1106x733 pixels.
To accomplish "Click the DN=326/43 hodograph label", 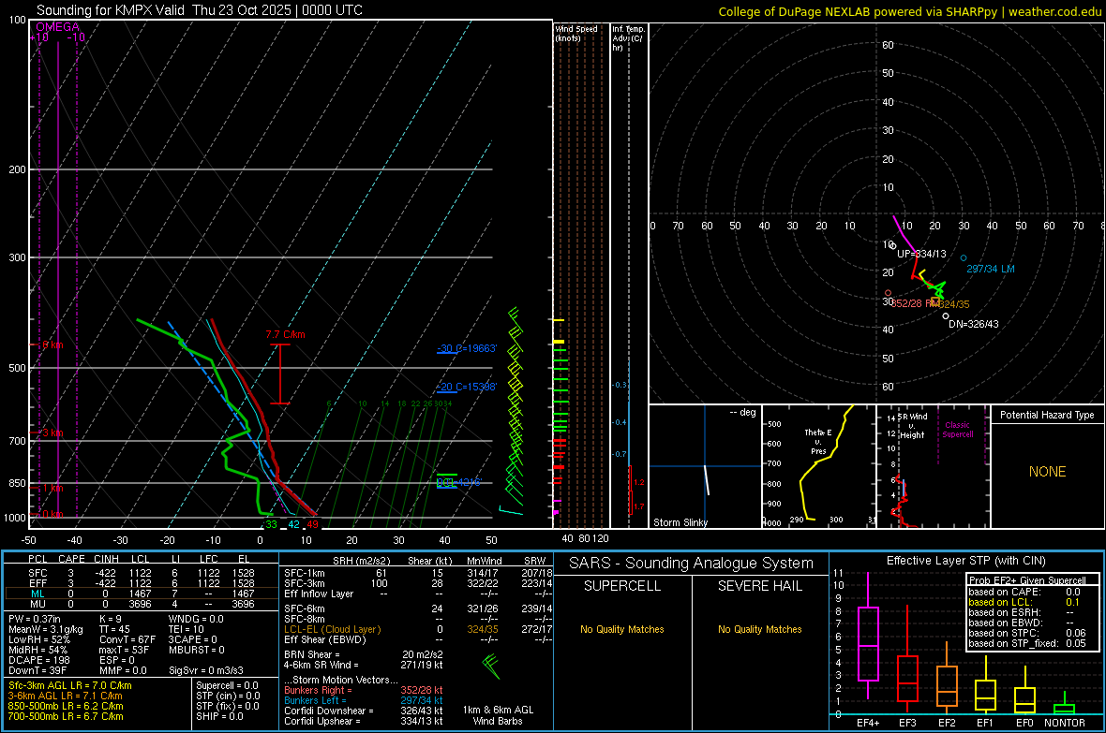I will point(974,324).
